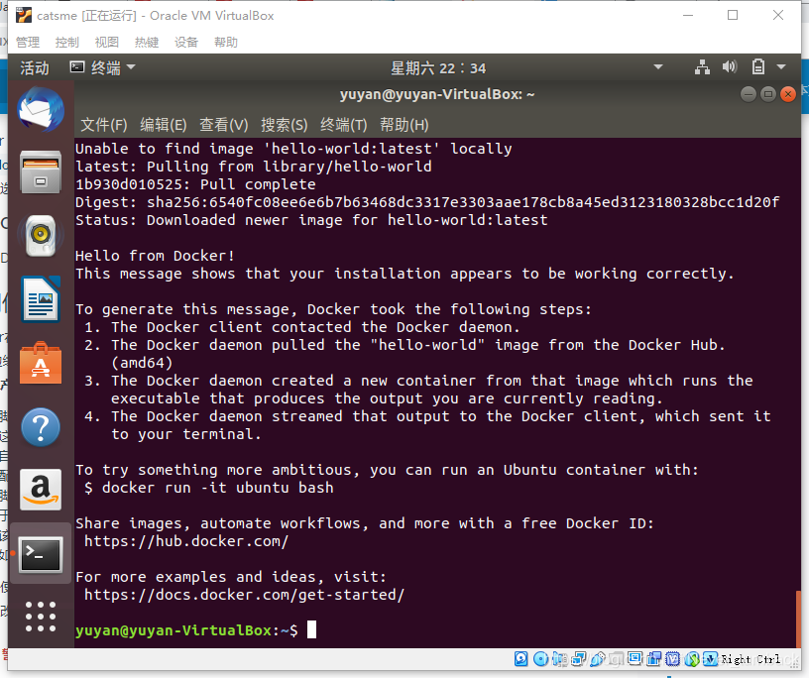Open Ubuntu Software orange bag icon
809x678 pixels.
[x=41, y=363]
